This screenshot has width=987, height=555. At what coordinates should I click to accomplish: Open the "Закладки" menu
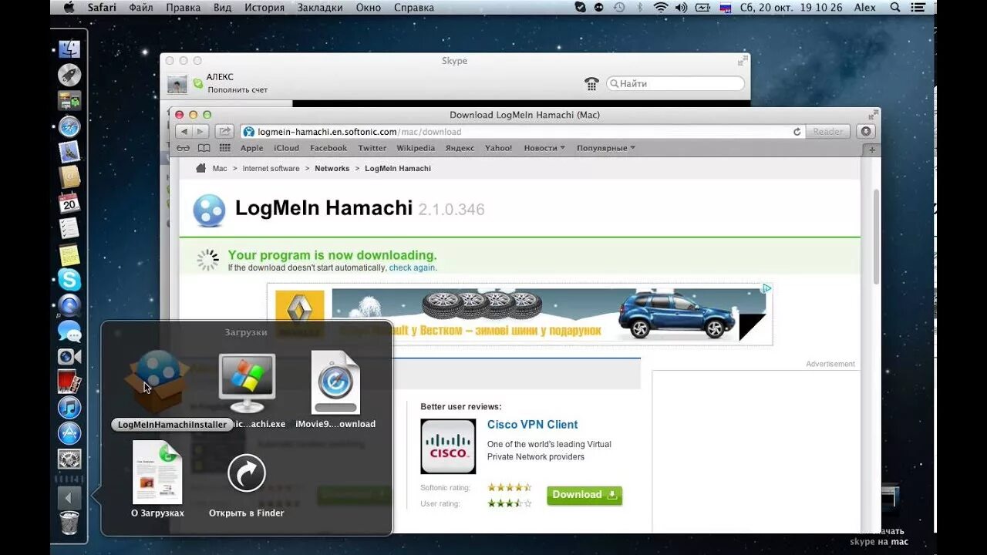coord(319,7)
